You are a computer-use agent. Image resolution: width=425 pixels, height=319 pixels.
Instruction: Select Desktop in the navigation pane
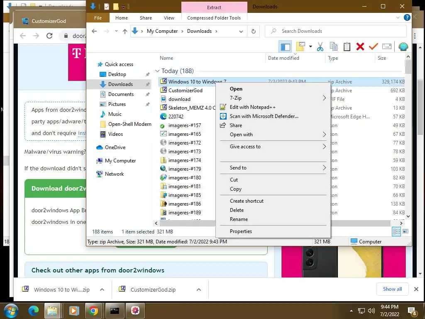[x=117, y=74]
